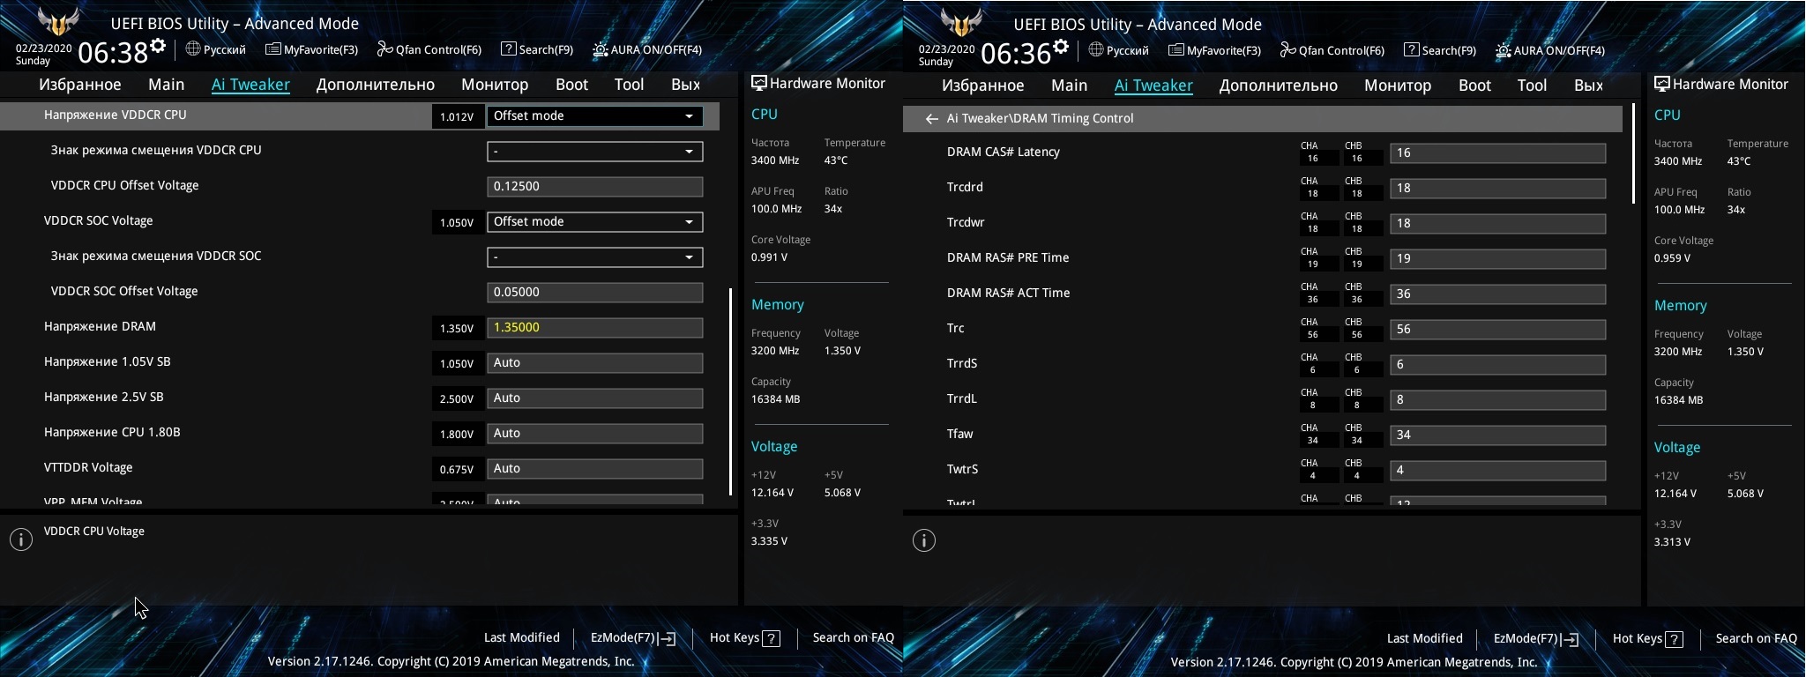The height and width of the screenshot is (677, 1806).
Task: Click Напряжение 1.05V SB Auto field
Action: (x=594, y=362)
